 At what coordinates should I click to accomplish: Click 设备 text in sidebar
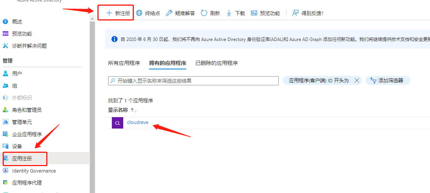click(x=17, y=146)
